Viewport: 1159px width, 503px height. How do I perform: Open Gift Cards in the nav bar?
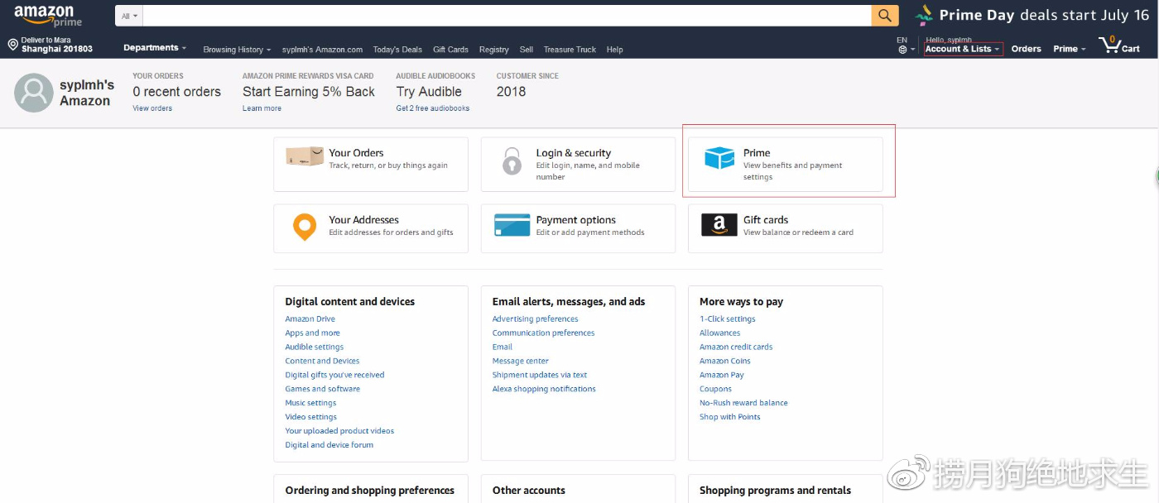450,50
